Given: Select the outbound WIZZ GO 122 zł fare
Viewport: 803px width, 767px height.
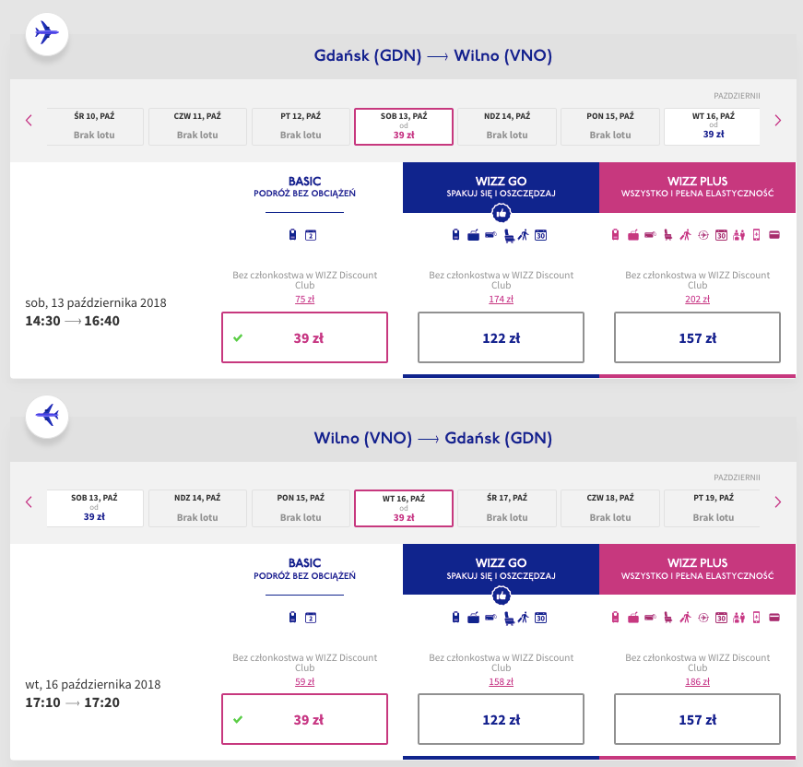Looking at the screenshot, I should 501,337.
